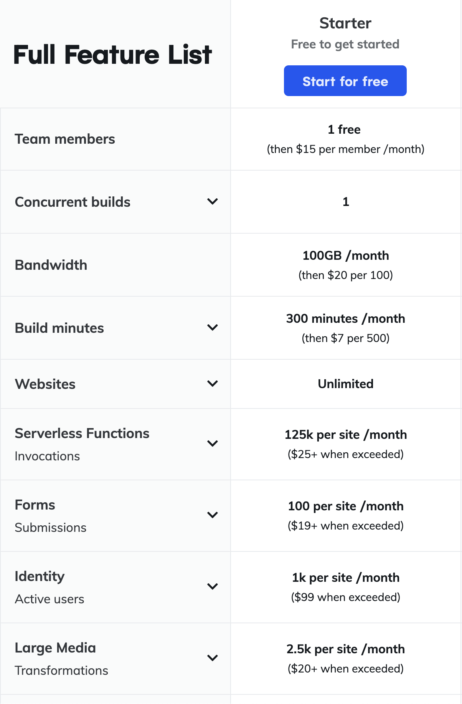Select the Bandwidth row label
462x704 pixels.
click(x=50, y=265)
